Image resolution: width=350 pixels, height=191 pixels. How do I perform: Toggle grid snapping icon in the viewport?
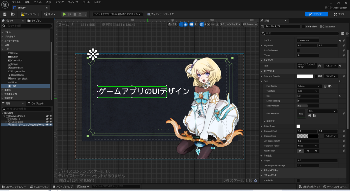[202, 24]
